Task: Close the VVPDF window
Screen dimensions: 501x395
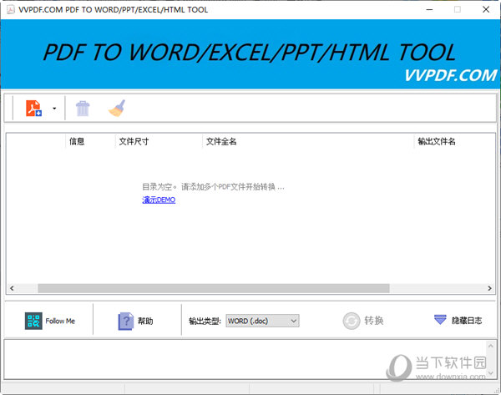Action: (486, 9)
